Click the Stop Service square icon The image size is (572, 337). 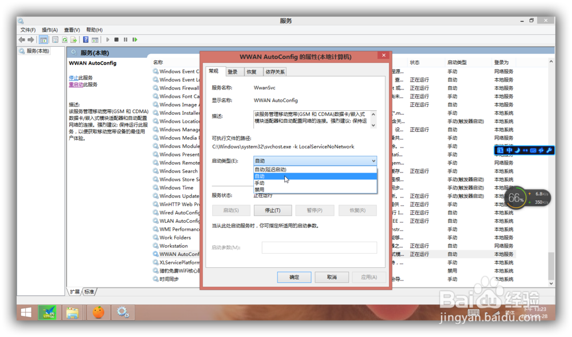click(x=116, y=40)
